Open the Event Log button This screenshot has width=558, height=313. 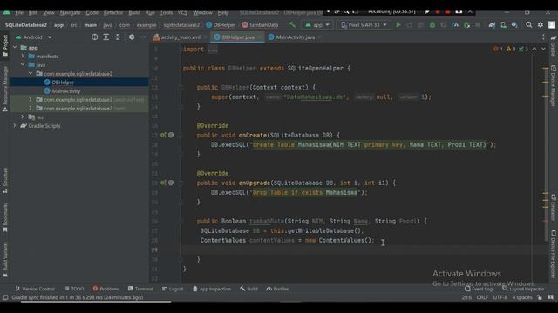tap(479, 289)
